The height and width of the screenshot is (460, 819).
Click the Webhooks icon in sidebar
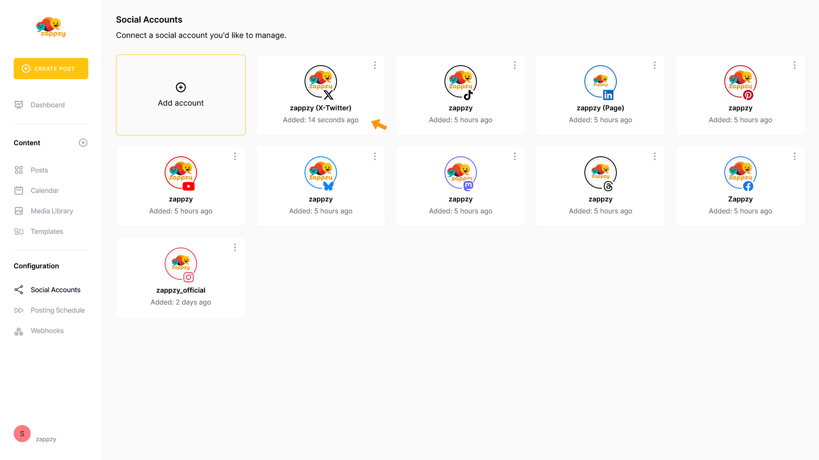(19, 331)
